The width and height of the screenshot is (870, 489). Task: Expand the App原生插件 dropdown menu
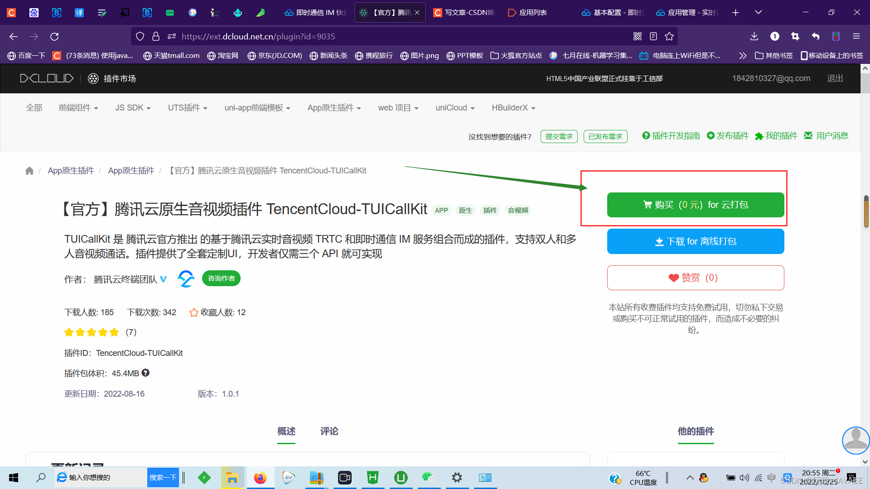tap(334, 108)
